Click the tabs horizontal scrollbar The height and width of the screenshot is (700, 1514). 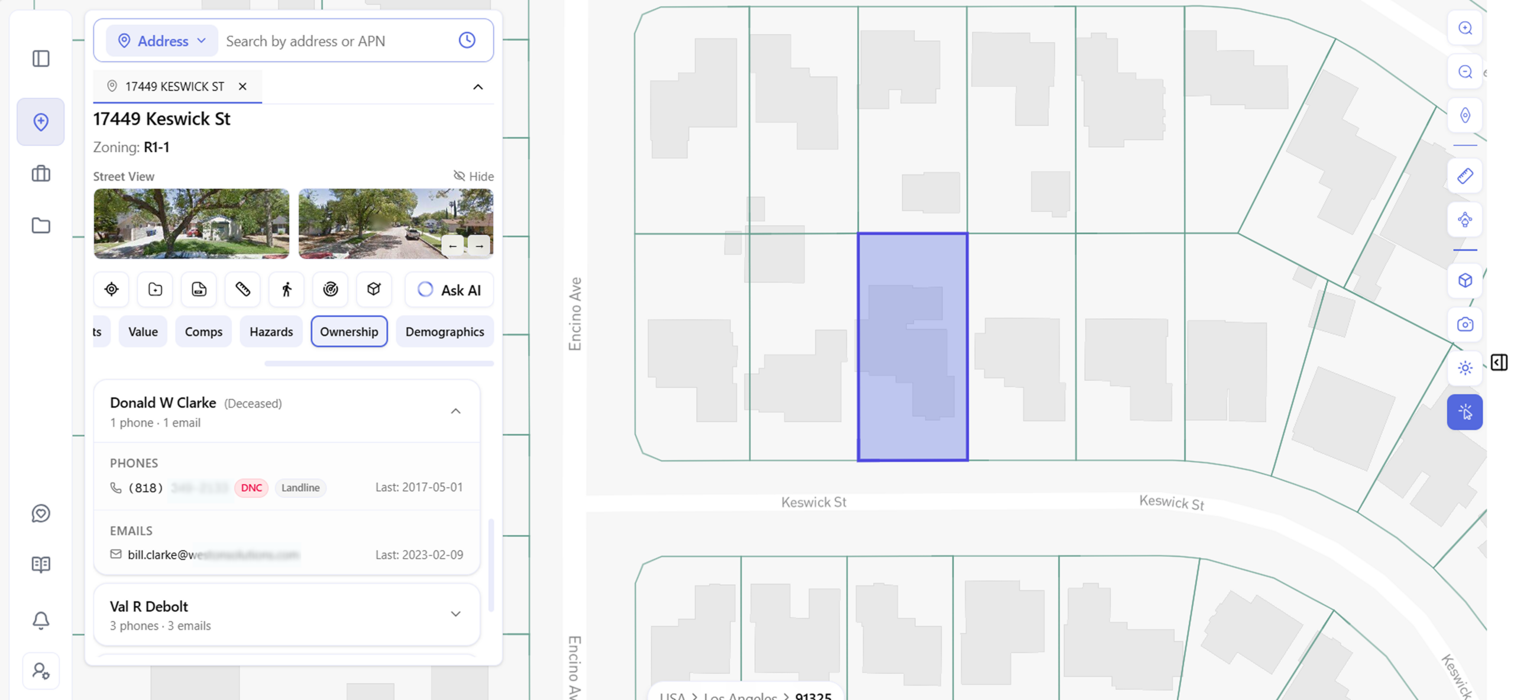coord(379,363)
